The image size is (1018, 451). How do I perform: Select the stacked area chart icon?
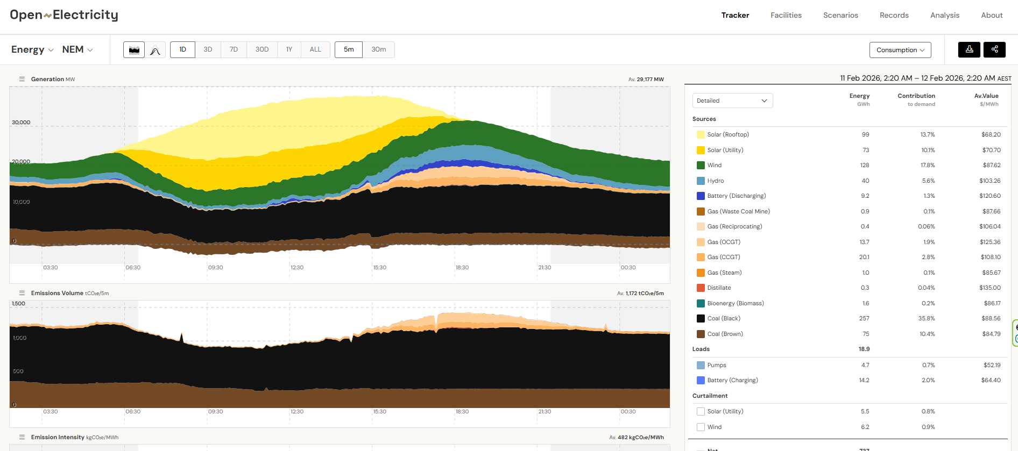tap(134, 50)
